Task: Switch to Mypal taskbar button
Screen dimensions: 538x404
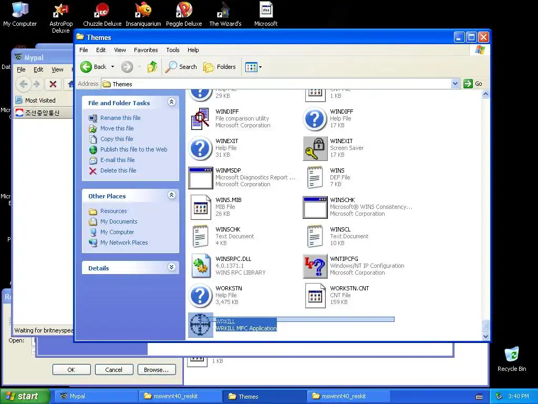Action: click(96, 396)
